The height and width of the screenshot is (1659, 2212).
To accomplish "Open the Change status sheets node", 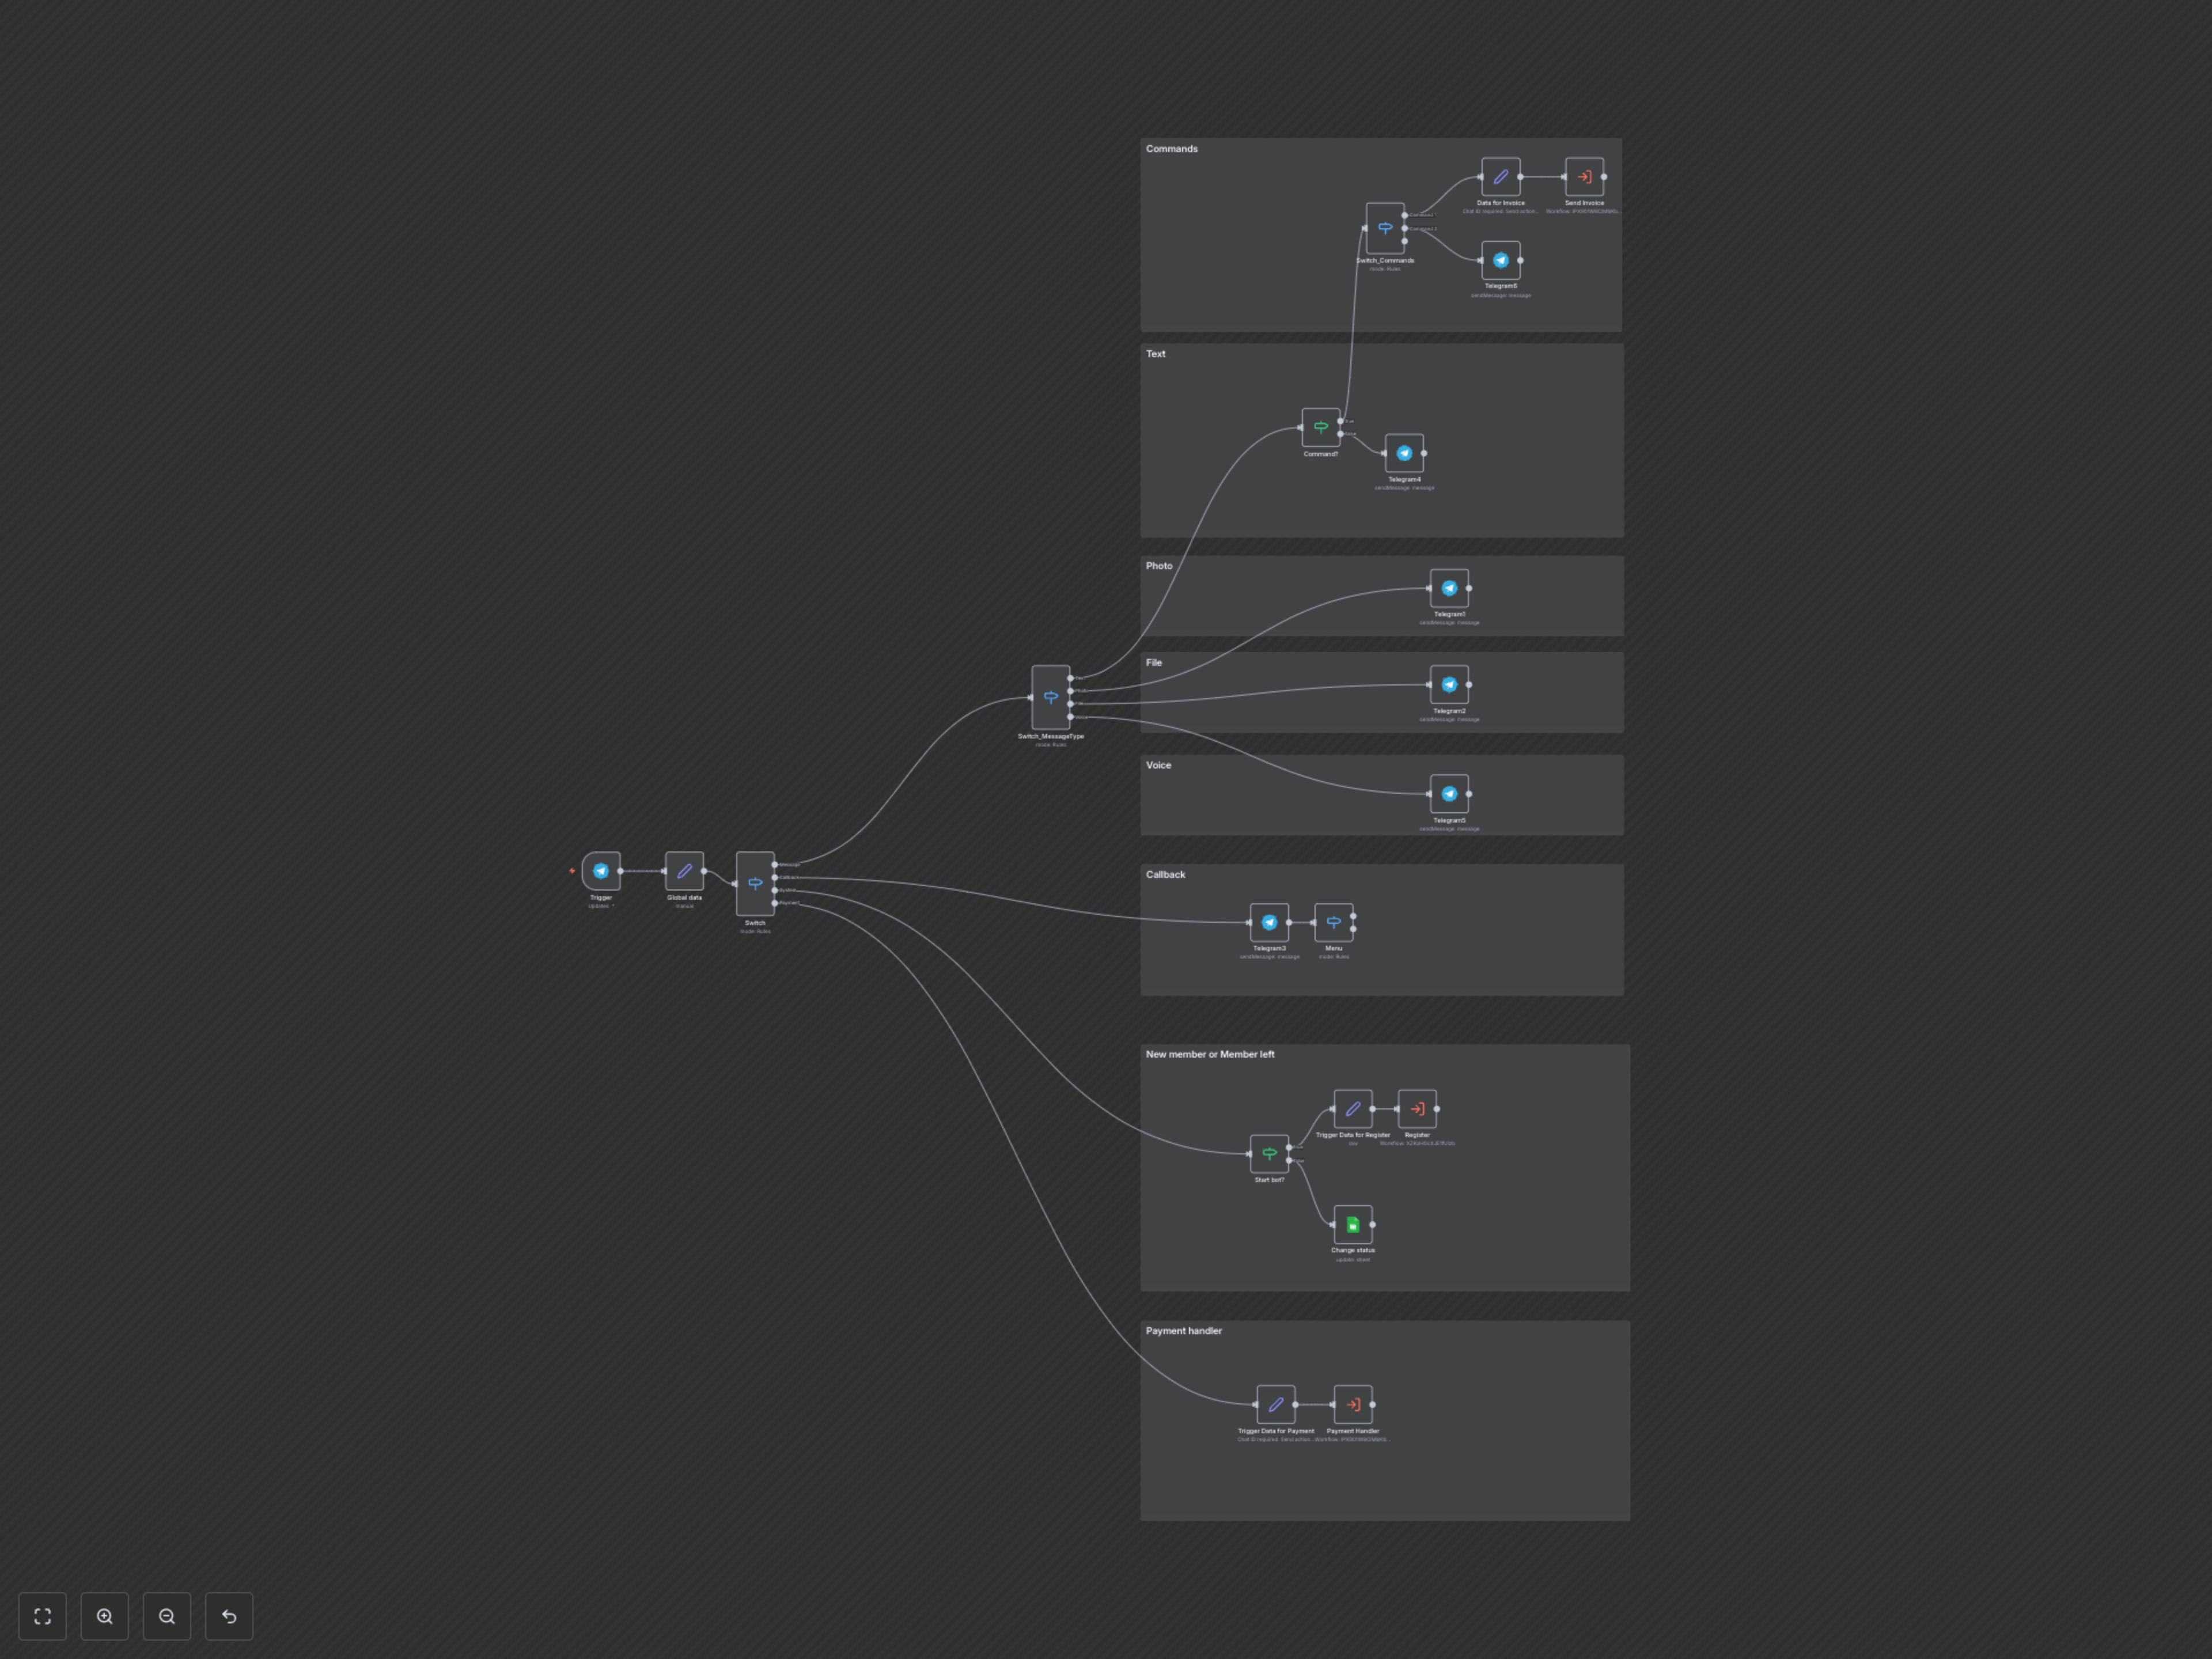I will (x=1352, y=1224).
